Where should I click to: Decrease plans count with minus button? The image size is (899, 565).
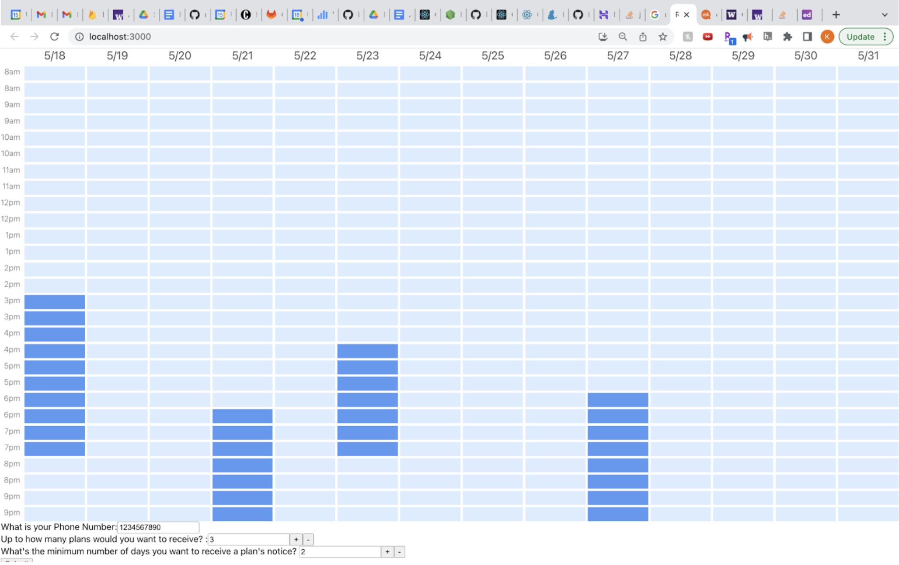coord(308,539)
